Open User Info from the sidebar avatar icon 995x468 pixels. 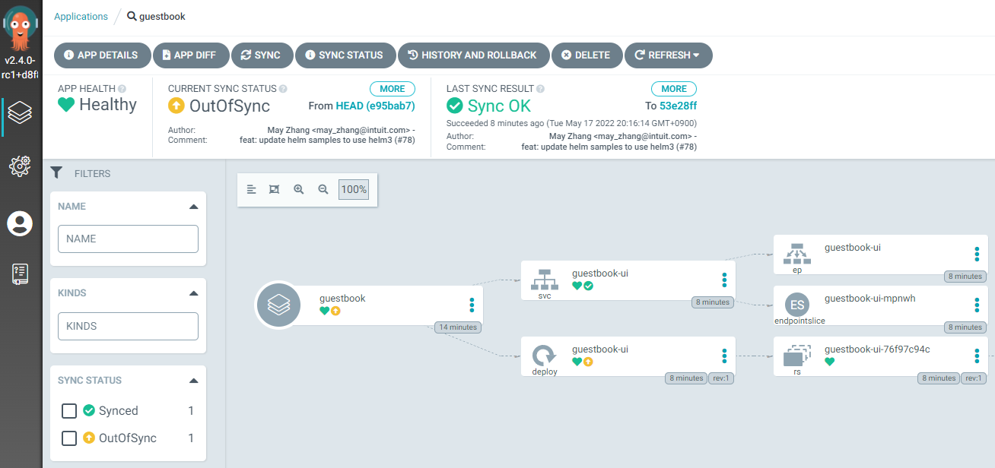(20, 223)
